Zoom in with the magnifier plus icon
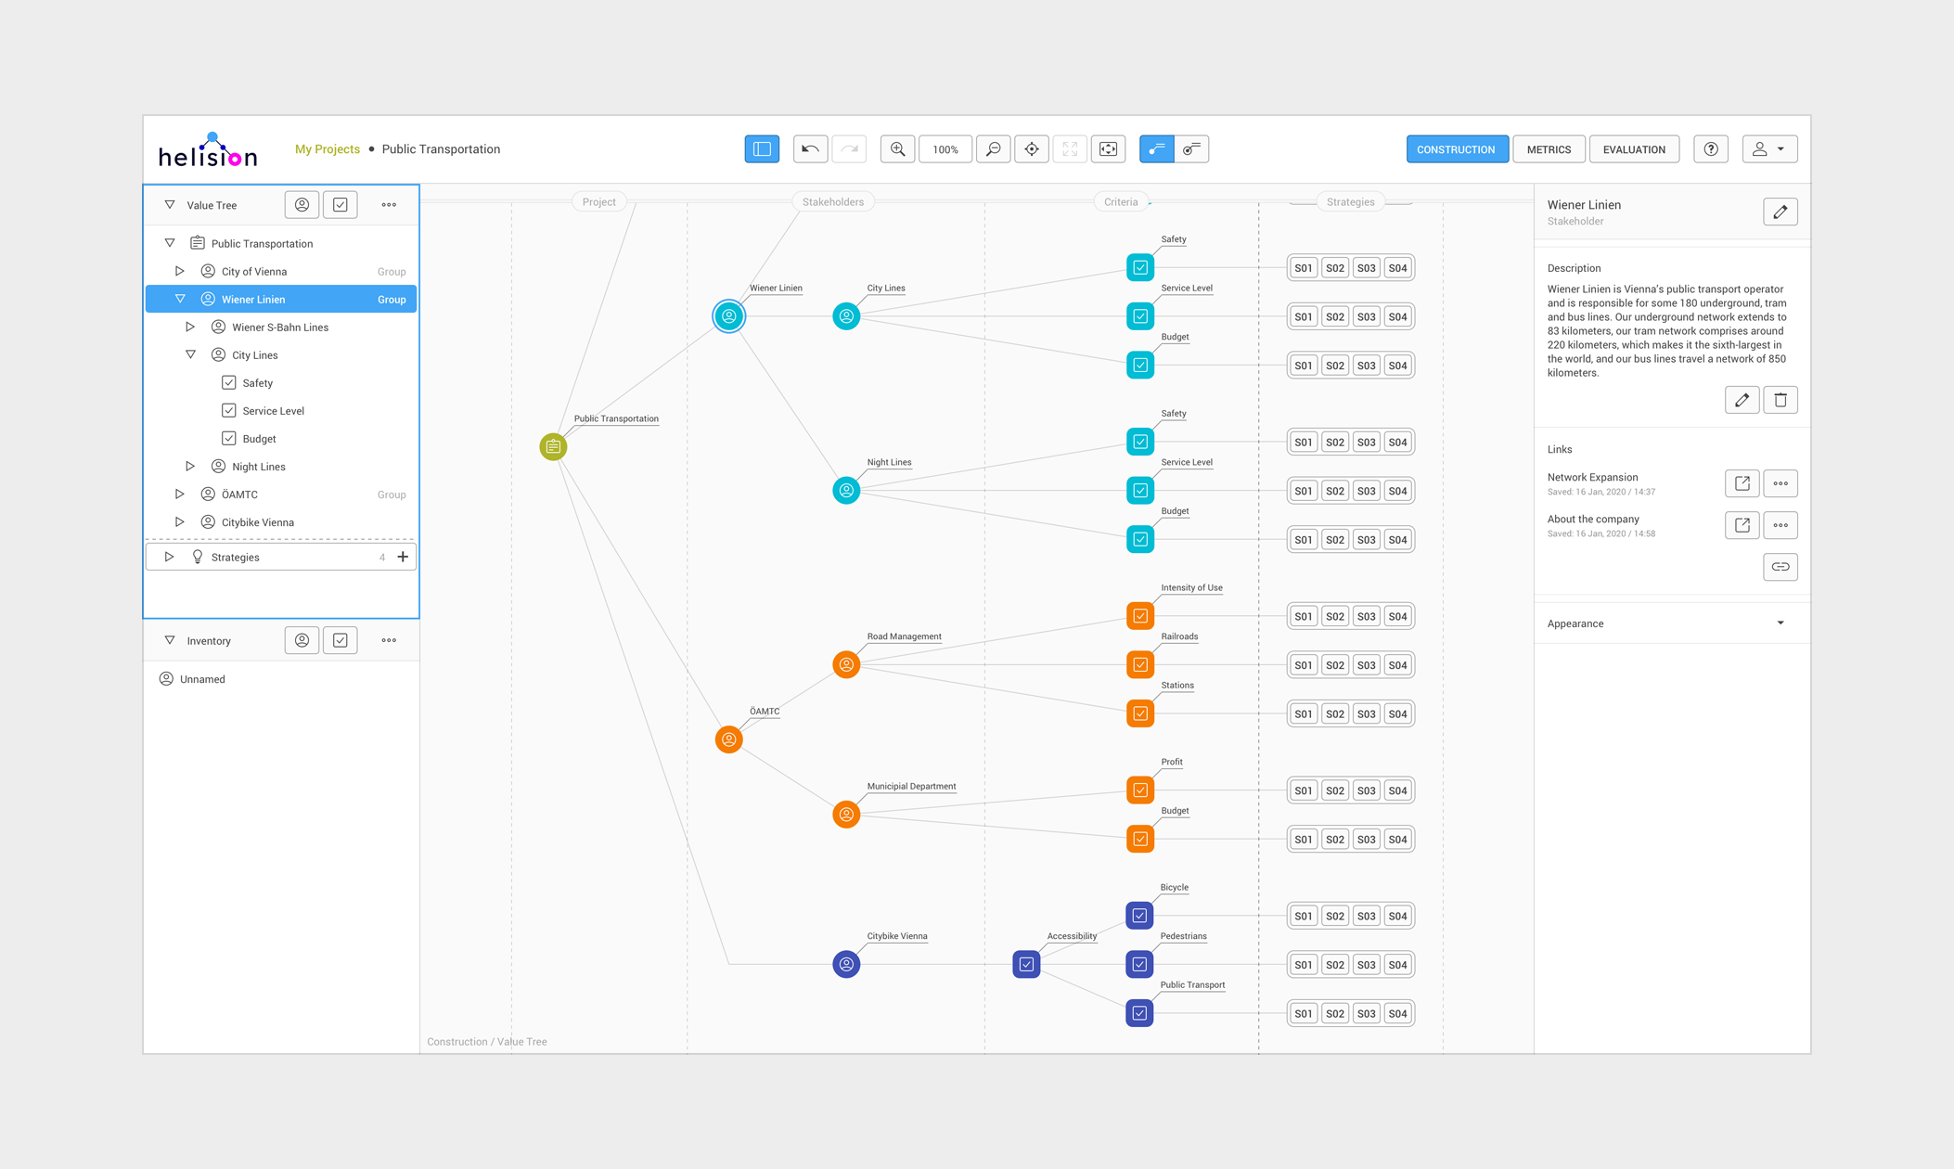This screenshot has height=1169, width=1954. pos(897,149)
